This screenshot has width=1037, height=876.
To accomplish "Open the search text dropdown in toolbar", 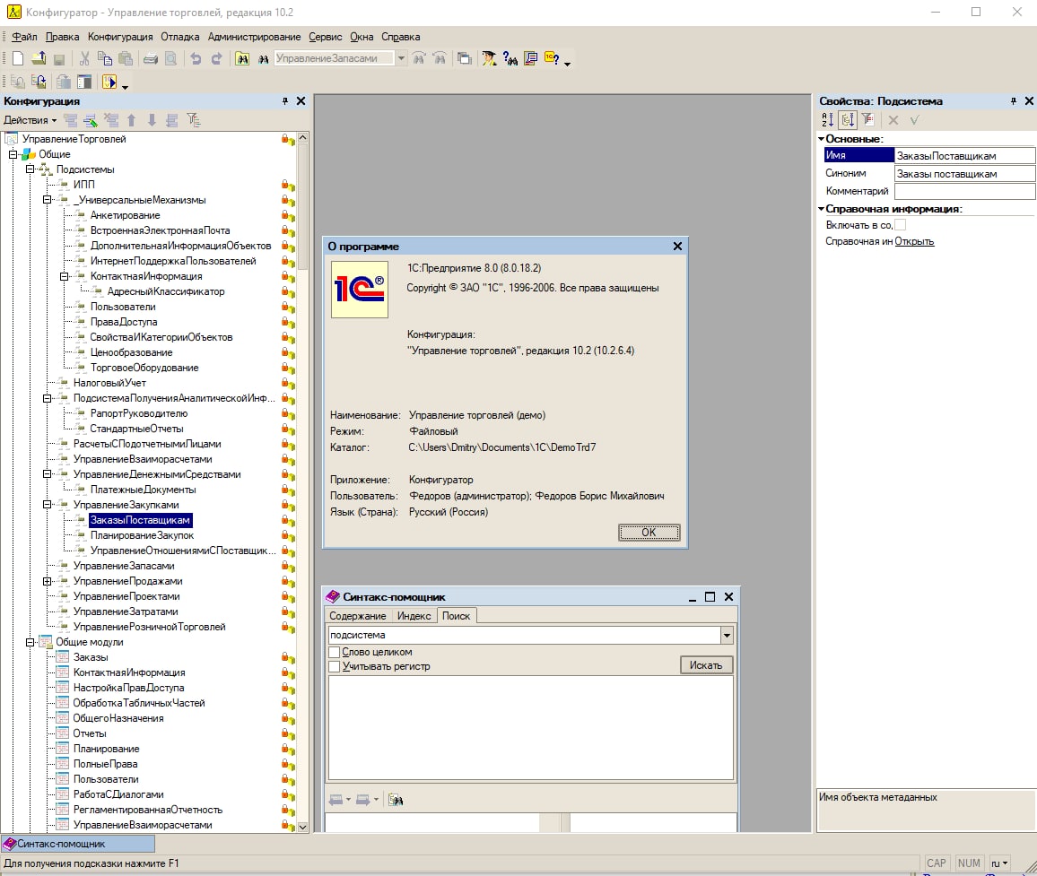I will (x=402, y=58).
